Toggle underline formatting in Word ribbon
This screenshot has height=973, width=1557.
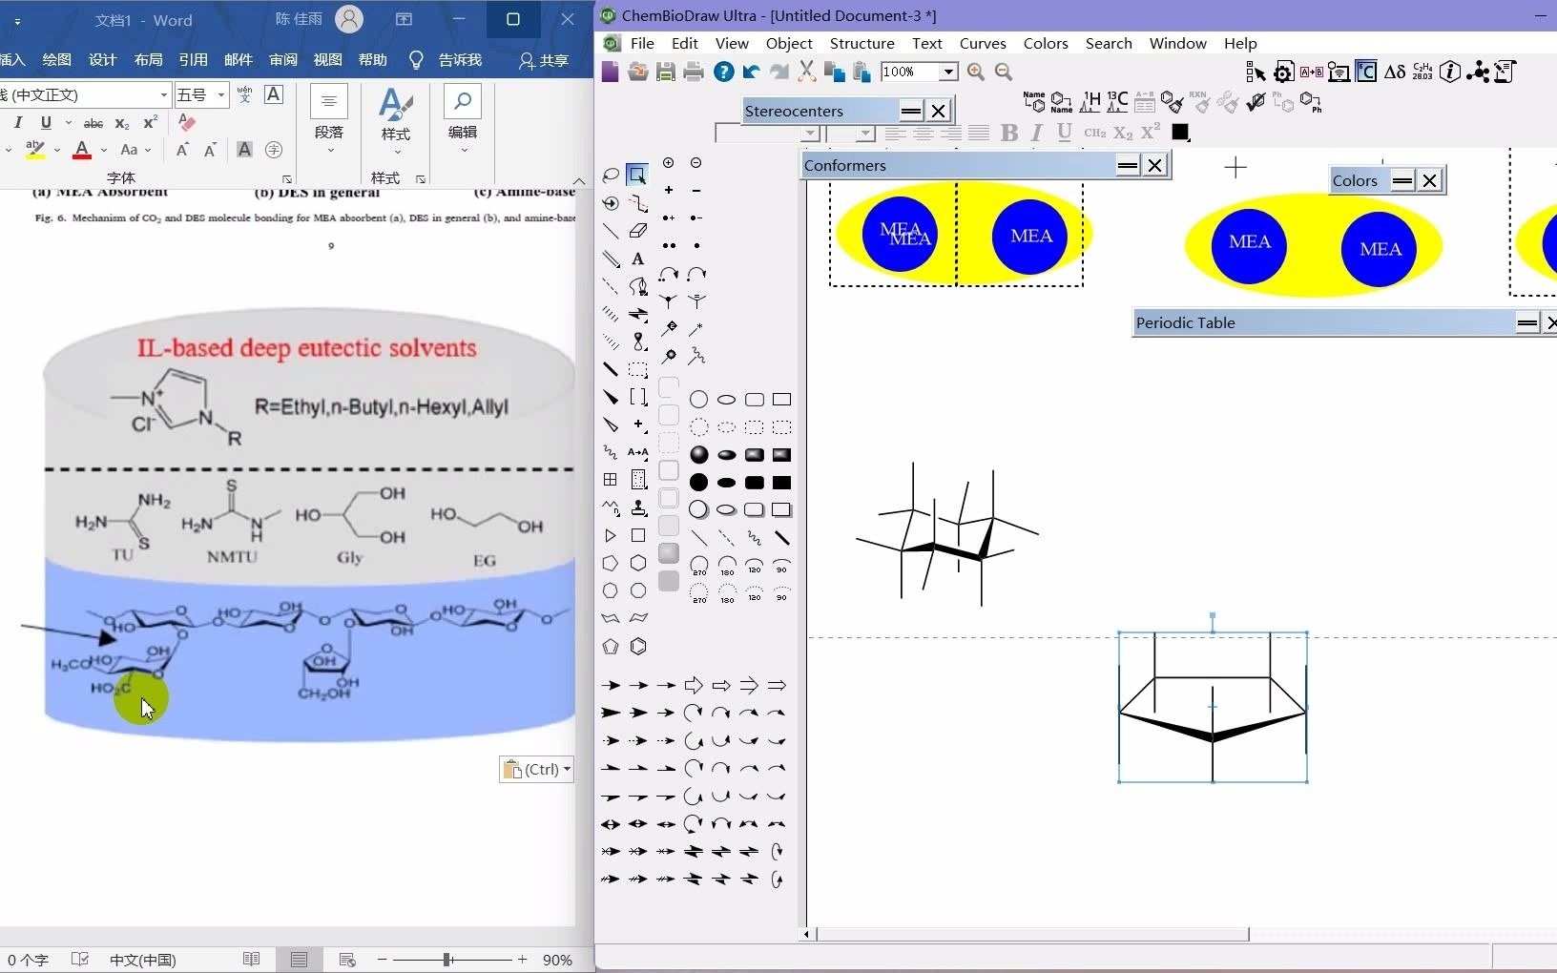(46, 122)
